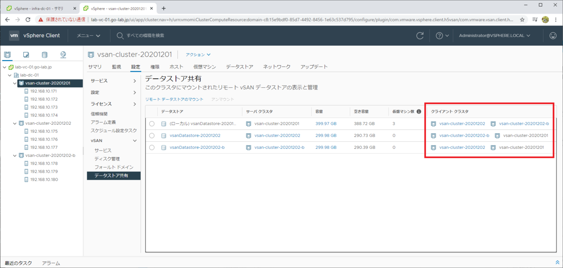Select host 192.168.10.180 in tree
The image size is (563, 268).
point(43,180)
